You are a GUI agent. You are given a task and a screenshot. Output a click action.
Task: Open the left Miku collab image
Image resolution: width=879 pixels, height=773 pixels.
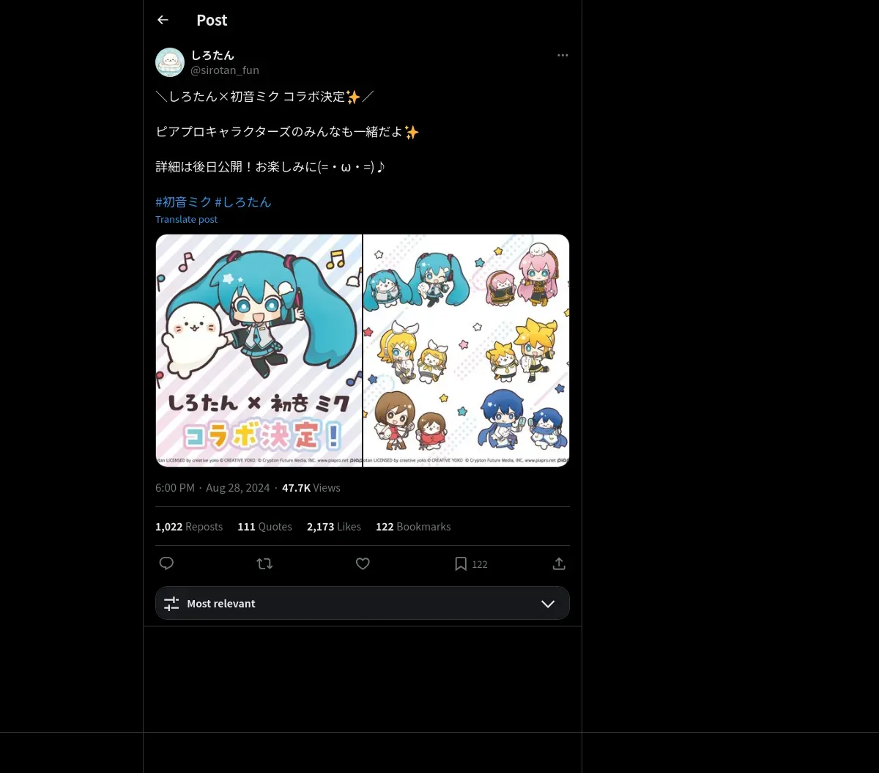coord(259,350)
